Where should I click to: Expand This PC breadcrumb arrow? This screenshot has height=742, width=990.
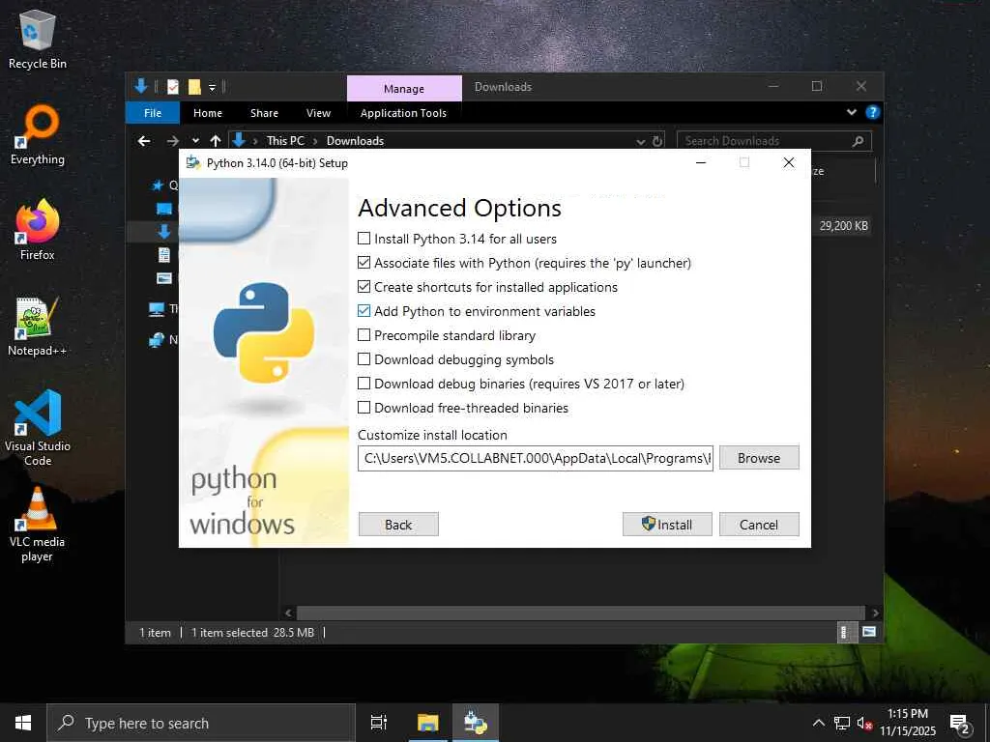click(316, 141)
